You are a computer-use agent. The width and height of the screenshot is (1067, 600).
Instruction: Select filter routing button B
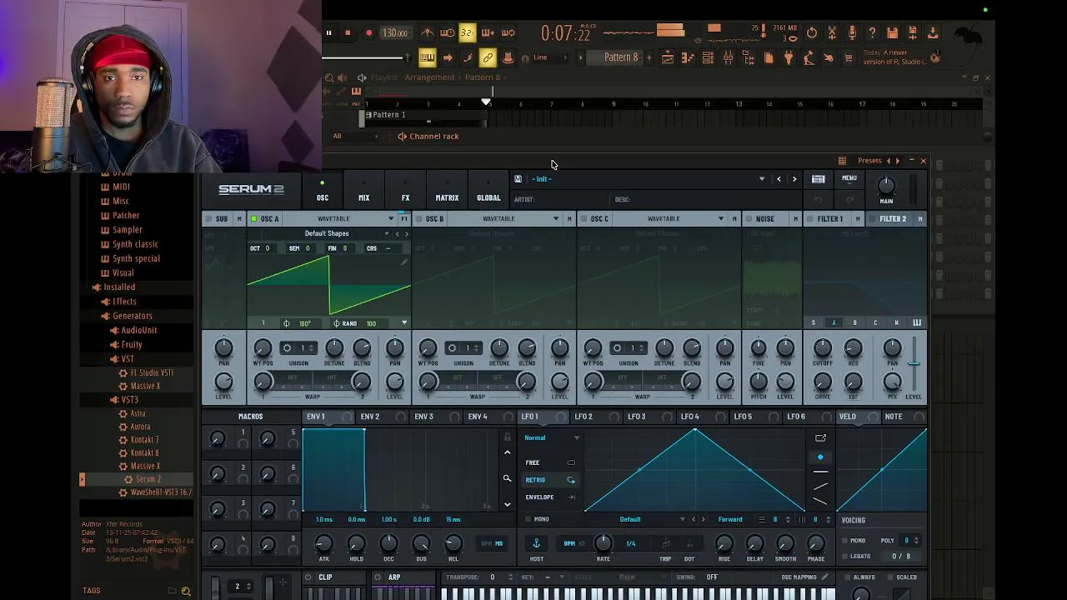[854, 323]
